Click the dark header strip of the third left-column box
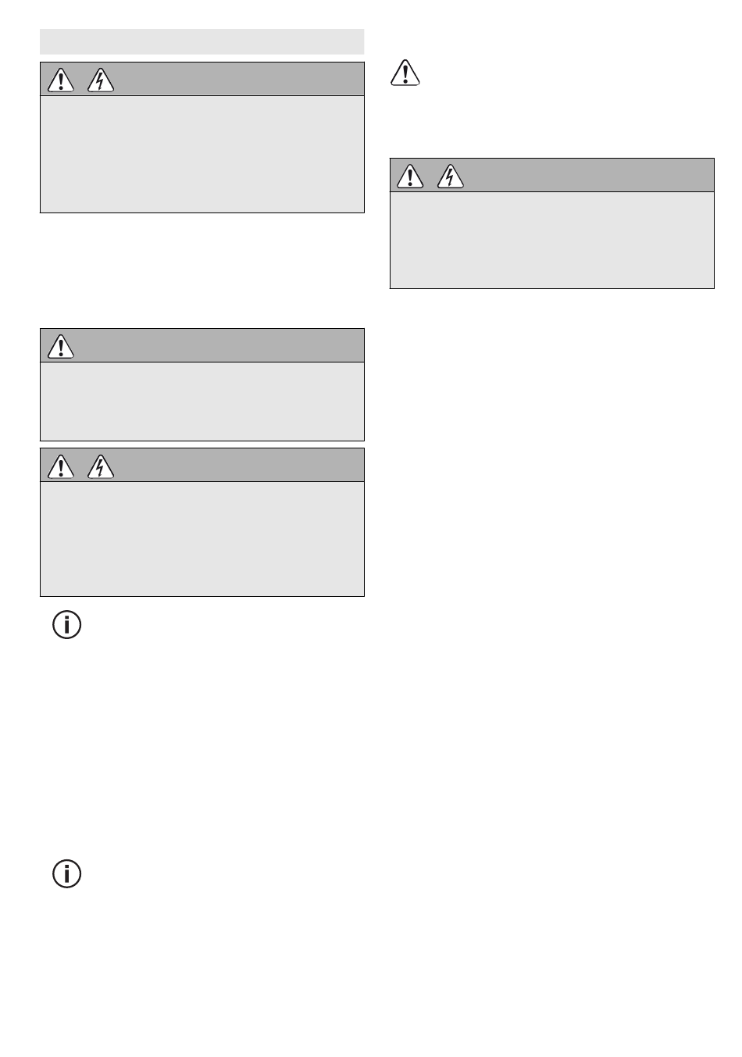Image resolution: width=742 pixels, height=1057 pixels. 202,466
